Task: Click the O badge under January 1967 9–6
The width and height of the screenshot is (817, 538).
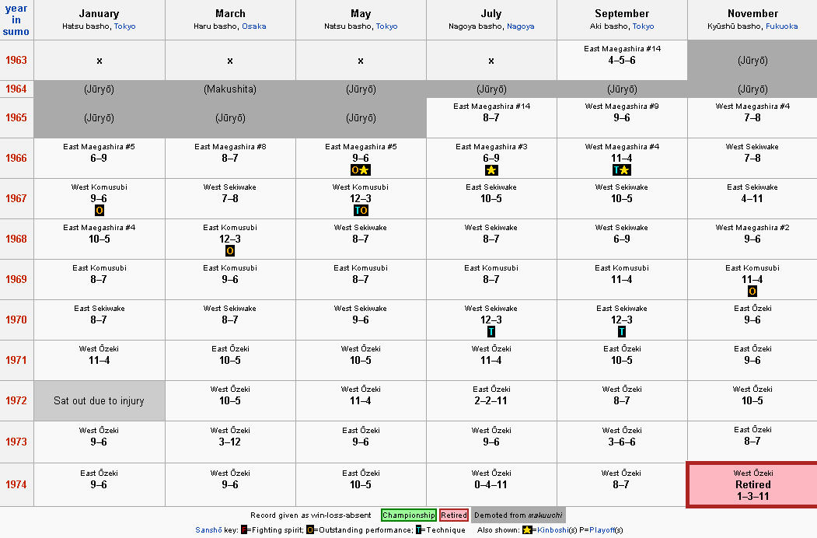Action: [99, 211]
